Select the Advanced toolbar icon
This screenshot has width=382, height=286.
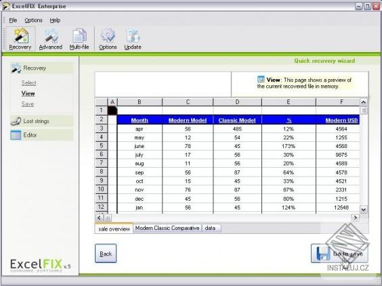(x=51, y=39)
